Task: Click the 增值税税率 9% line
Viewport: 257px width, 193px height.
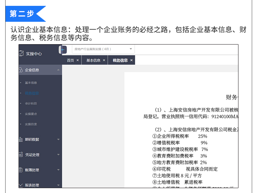Action: [180, 143]
